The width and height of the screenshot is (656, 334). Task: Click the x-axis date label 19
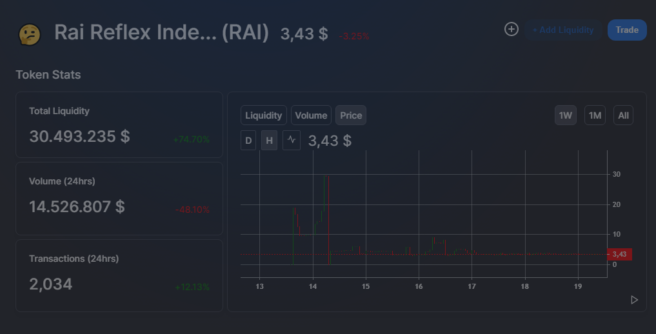pos(578,286)
